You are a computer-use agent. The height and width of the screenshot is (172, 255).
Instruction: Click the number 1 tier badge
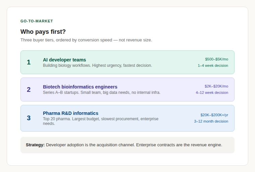click(x=29, y=62)
